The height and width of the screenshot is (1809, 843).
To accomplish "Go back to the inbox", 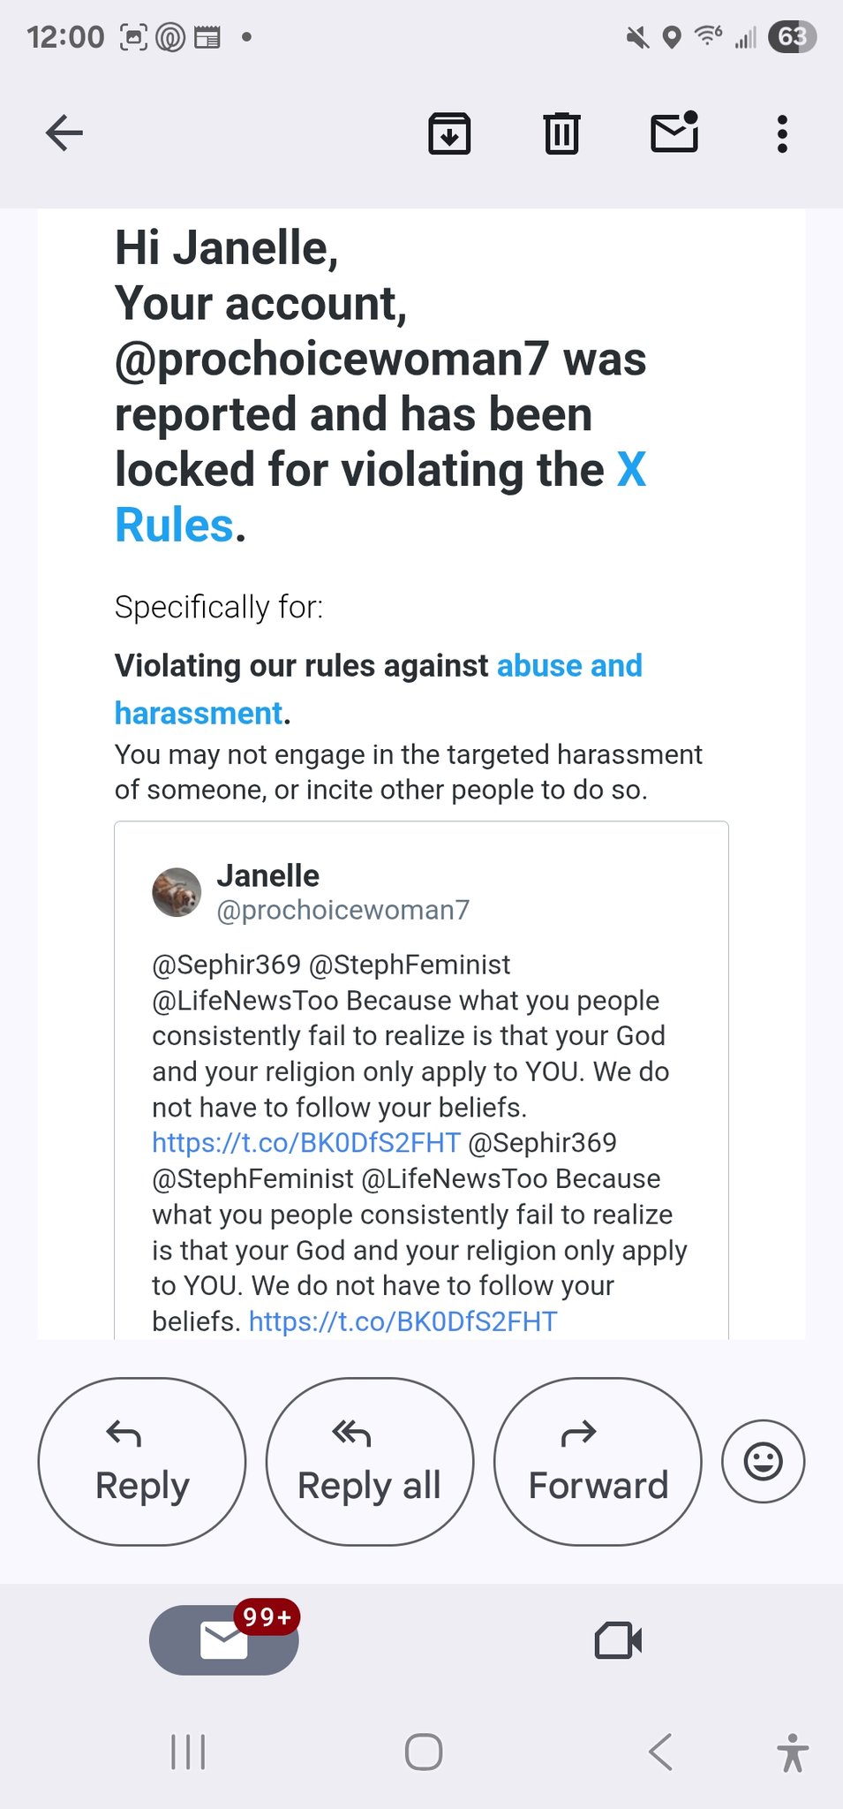I will click(x=64, y=133).
